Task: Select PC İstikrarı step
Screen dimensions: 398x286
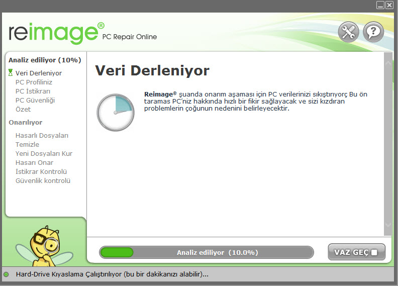Action: 33,91
